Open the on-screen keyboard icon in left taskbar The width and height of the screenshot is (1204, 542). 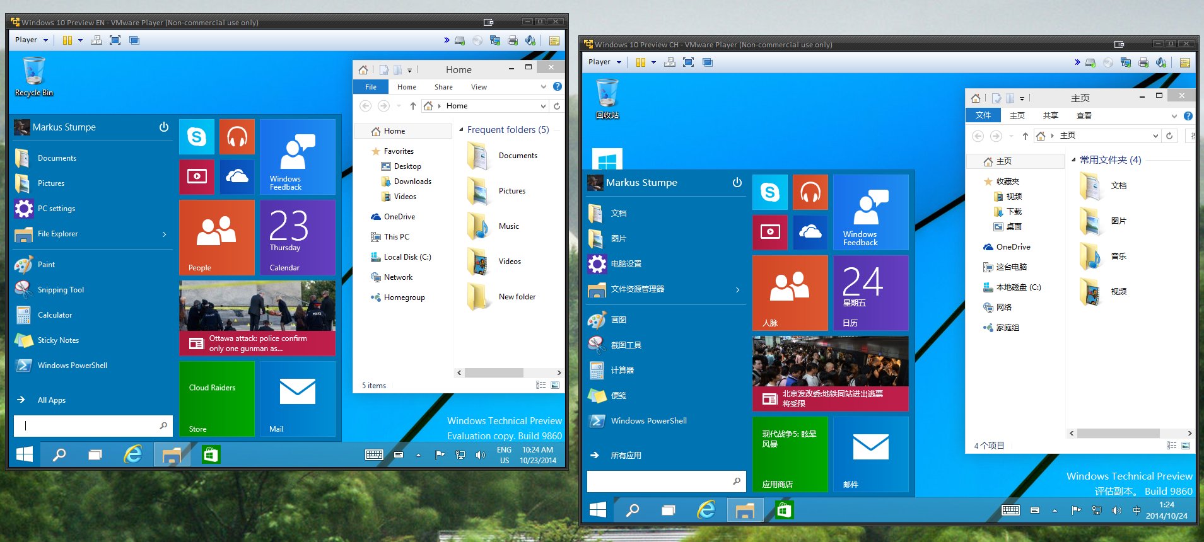click(374, 454)
